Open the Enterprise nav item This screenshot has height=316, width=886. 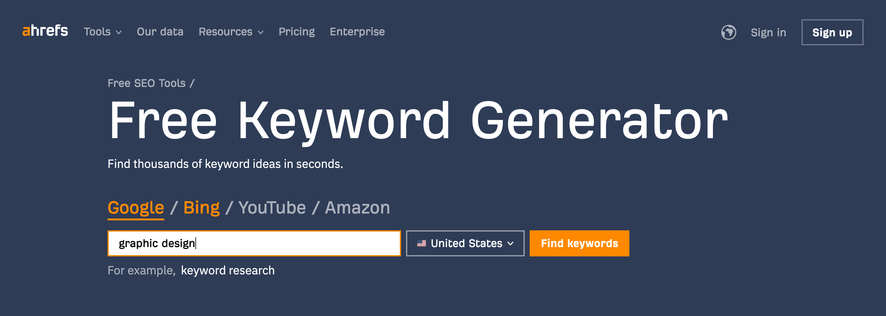coord(357,32)
